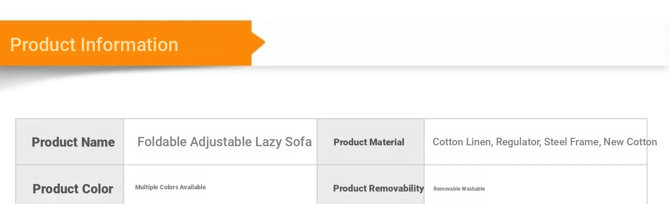This screenshot has width=669, height=204.
Task: Click the word "Washable" in the removability value
Action: tap(473, 189)
